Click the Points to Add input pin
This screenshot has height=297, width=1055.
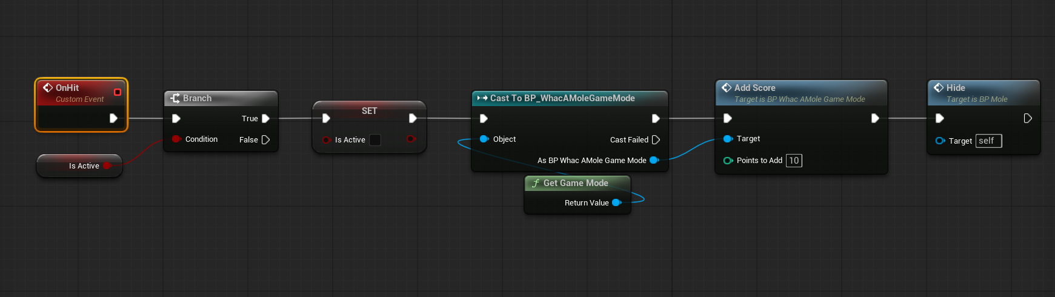pos(728,161)
